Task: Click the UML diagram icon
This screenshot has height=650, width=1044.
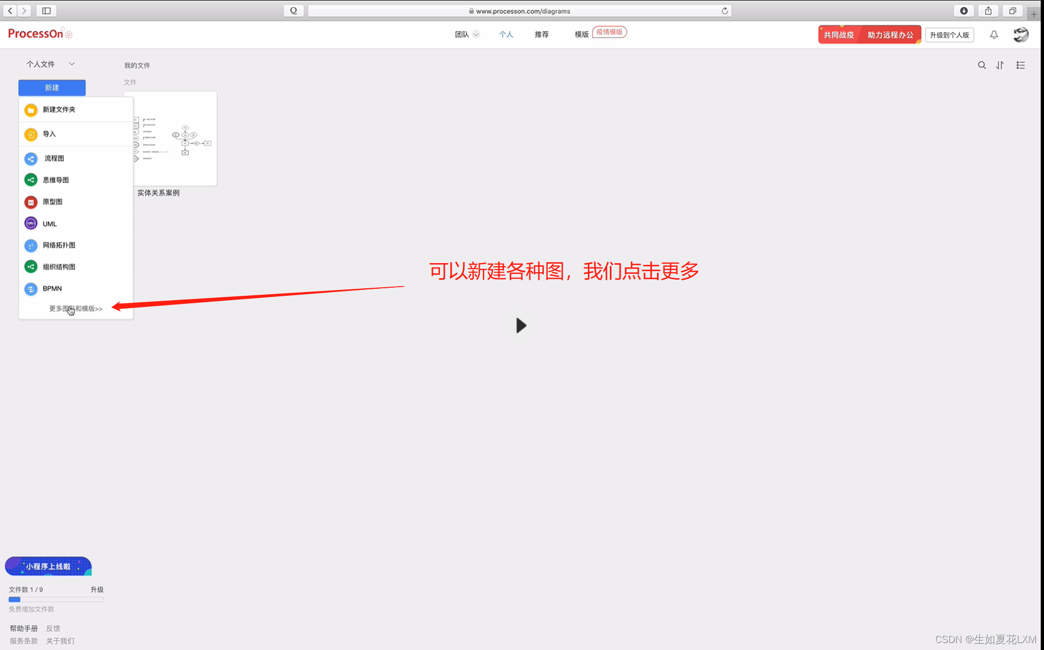Action: pos(31,223)
